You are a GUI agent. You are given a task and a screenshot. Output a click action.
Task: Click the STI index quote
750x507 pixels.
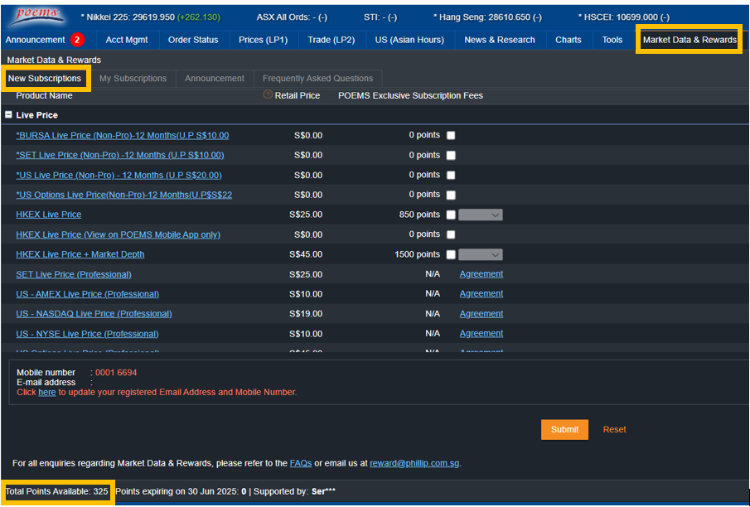point(380,17)
